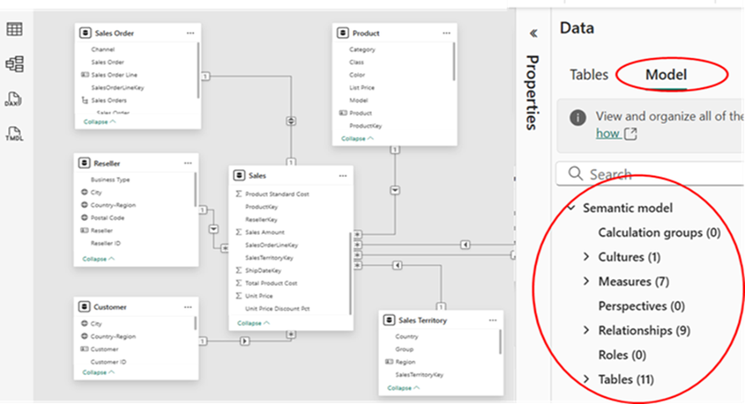The width and height of the screenshot is (745, 404).
Task: Select the Model tab in Data pane
Action: [666, 75]
